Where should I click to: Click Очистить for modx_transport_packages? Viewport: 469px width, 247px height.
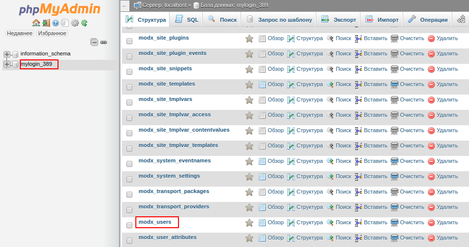click(407, 192)
